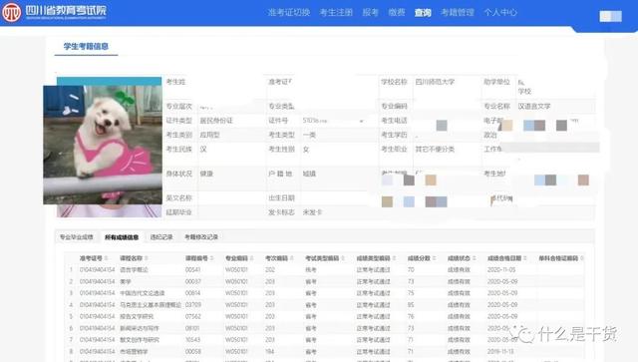Click the pass date 2020-11-05
The image size is (638, 362).
[501, 270]
